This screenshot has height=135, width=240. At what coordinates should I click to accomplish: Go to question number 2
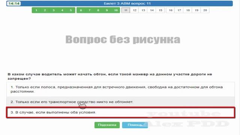(x=45, y=10)
